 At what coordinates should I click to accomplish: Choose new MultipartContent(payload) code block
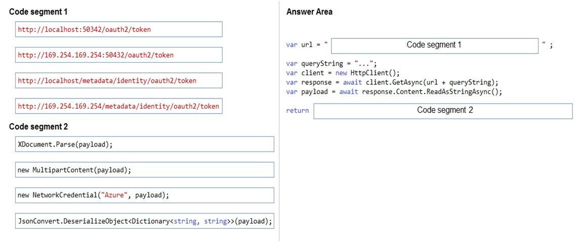pos(145,170)
